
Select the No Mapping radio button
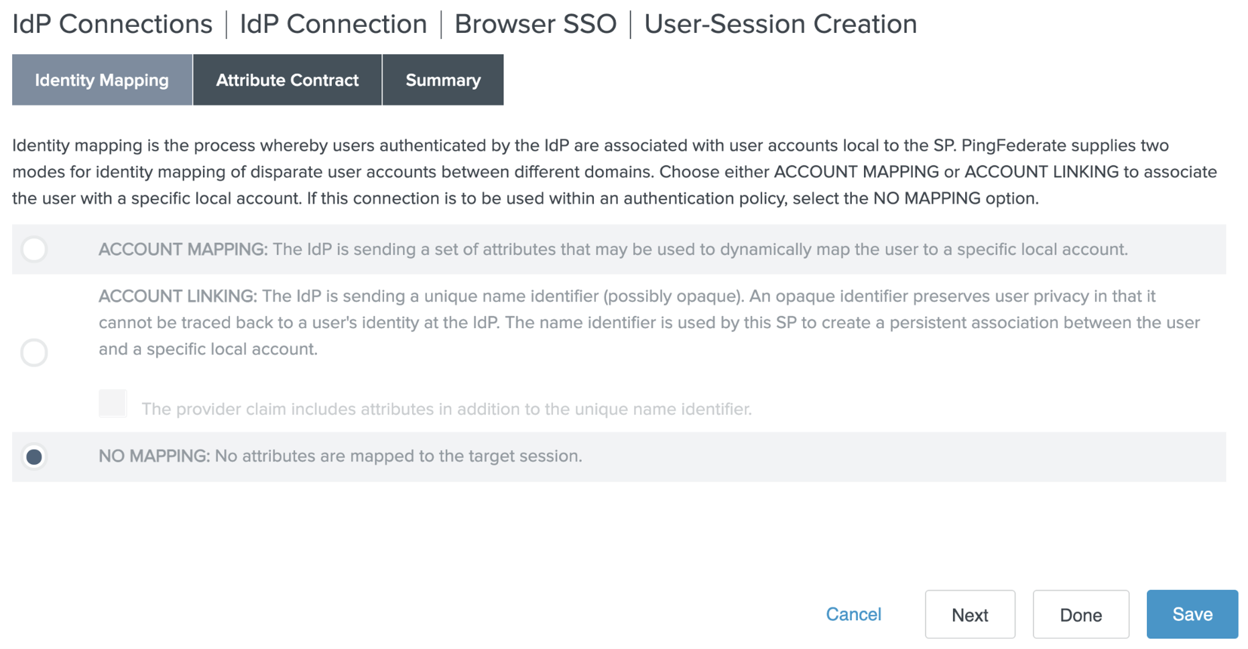click(34, 457)
